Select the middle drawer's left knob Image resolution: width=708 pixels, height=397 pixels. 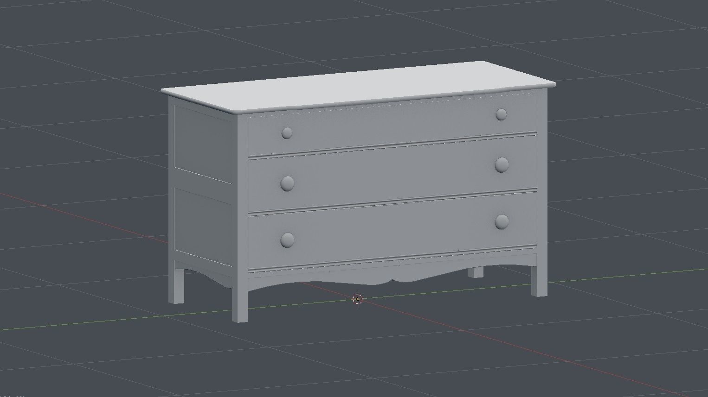(x=288, y=183)
